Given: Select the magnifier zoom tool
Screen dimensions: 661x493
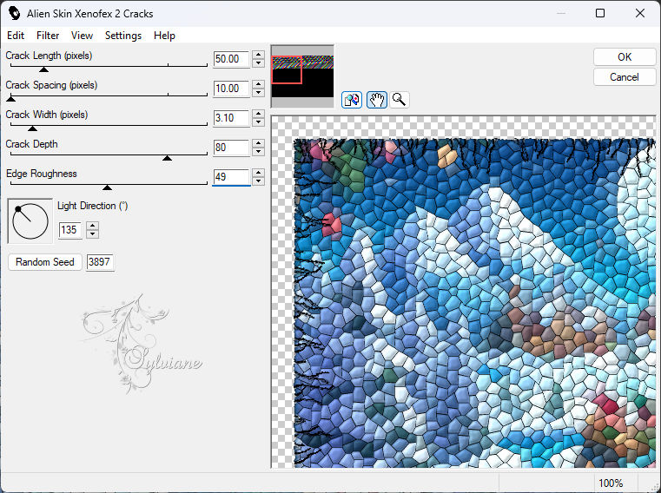Looking at the screenshot, I should 399,100.
